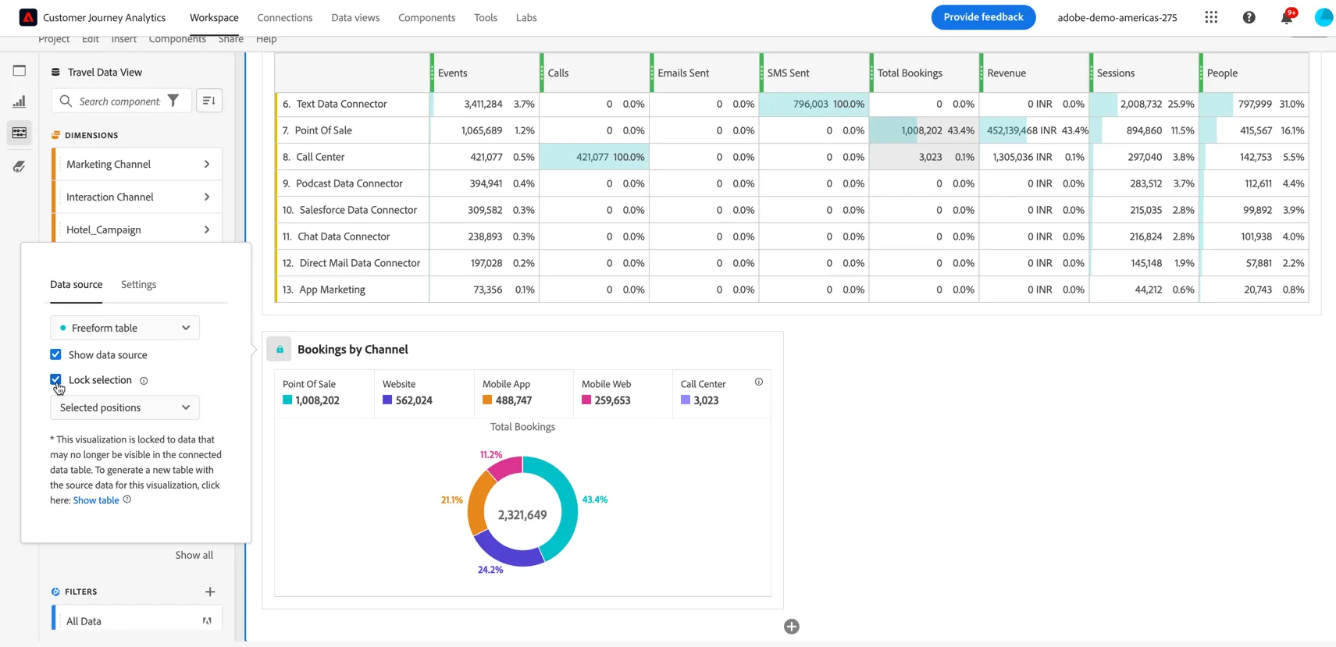The image size is (1336, 647).
Task: Open the Data dictionary rail icon
Action: pyautogui.click(x=20, y=166)
